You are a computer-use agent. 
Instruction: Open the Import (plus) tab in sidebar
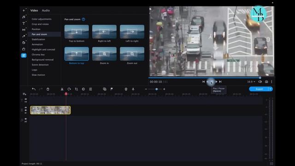click(24, 11)
